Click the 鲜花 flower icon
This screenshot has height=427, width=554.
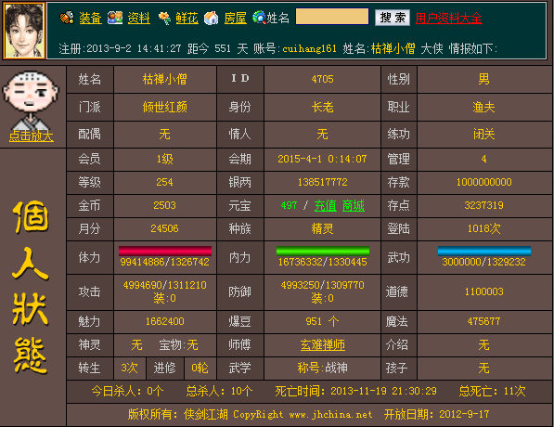[164, 18]
